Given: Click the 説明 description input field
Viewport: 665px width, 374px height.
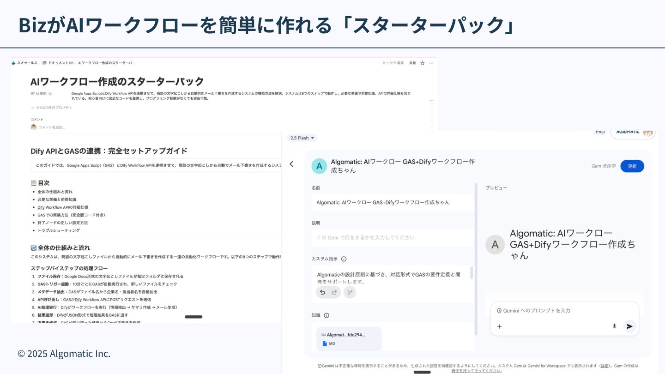Looking at the screenshot, I should [393, 237].
